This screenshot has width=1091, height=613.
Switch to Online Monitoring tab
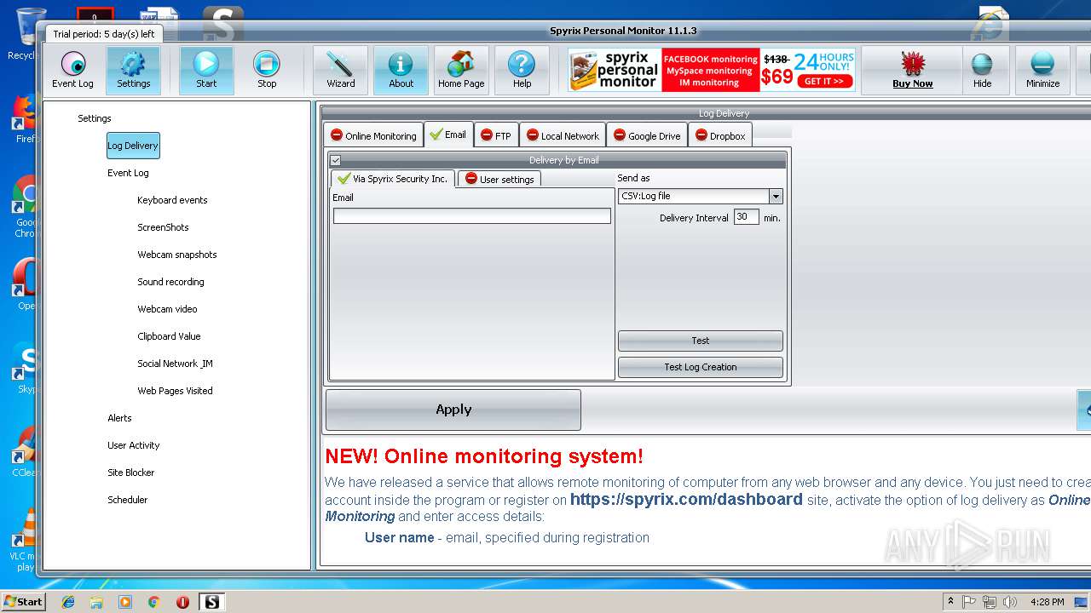(373, 135)
